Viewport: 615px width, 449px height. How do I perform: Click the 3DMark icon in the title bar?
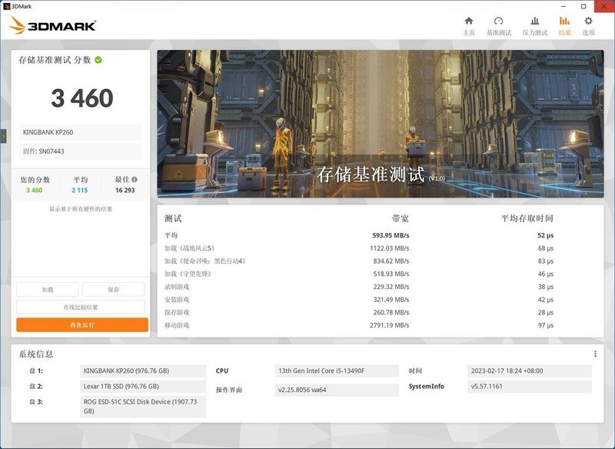tap(7, 5)
